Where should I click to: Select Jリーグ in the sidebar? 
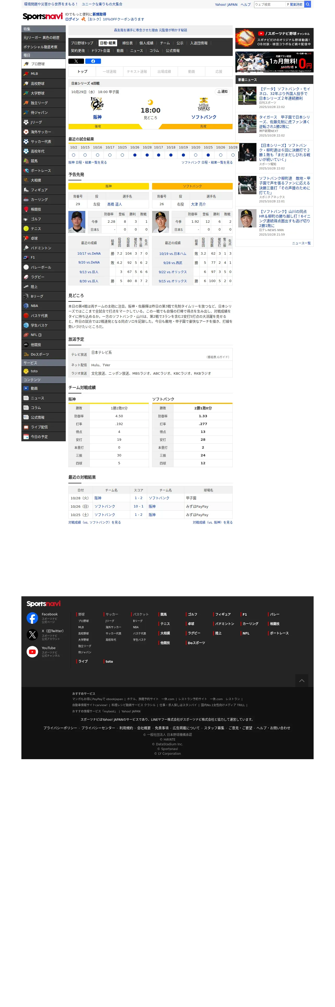click(43, 122)
